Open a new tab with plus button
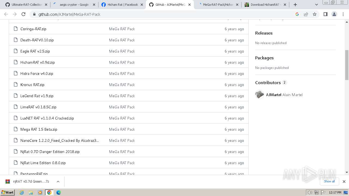Image resolution: width=349 pixels, height=196 pixels. pyautogui.click(x=295, y=5)
